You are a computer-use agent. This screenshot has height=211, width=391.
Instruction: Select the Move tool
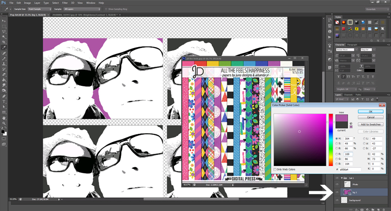(4, 21)
